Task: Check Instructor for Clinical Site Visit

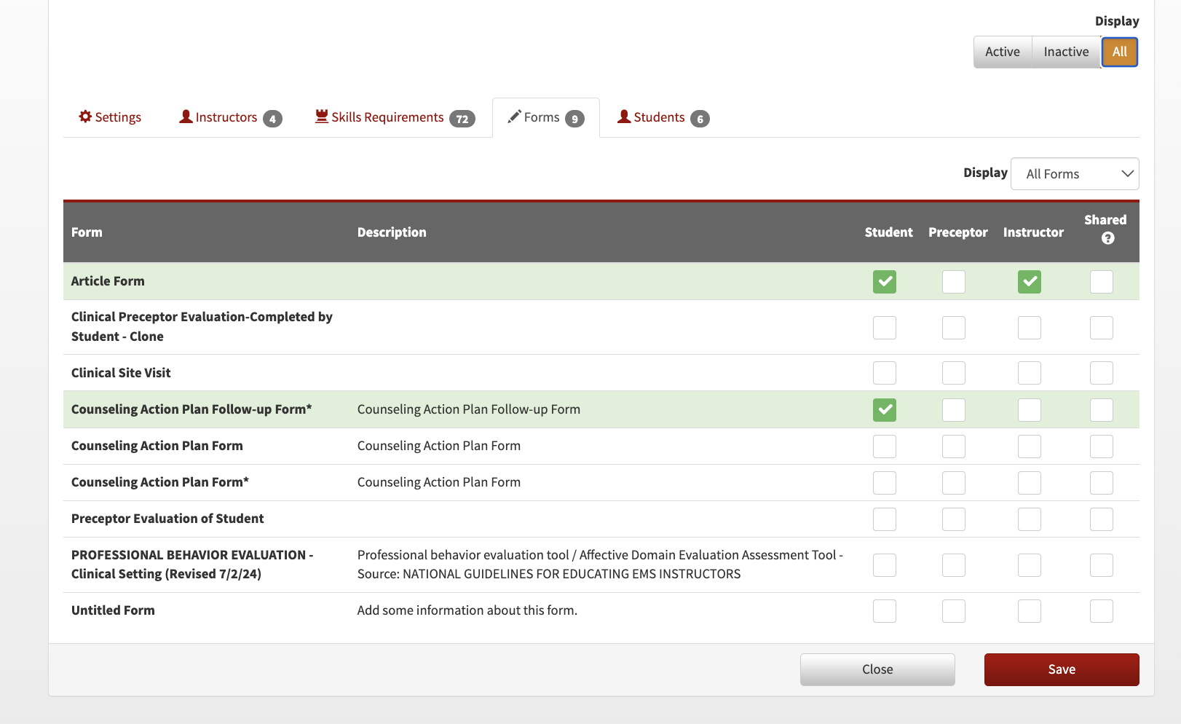Action: 1030,373
